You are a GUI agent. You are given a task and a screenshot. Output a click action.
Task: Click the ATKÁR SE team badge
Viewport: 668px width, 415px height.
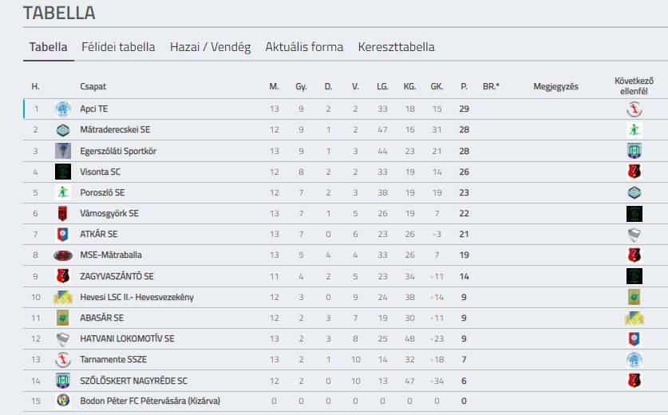(63, 235)
